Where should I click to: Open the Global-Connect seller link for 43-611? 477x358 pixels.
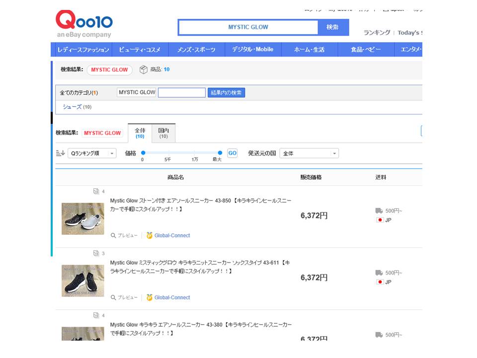coord(172,297)
